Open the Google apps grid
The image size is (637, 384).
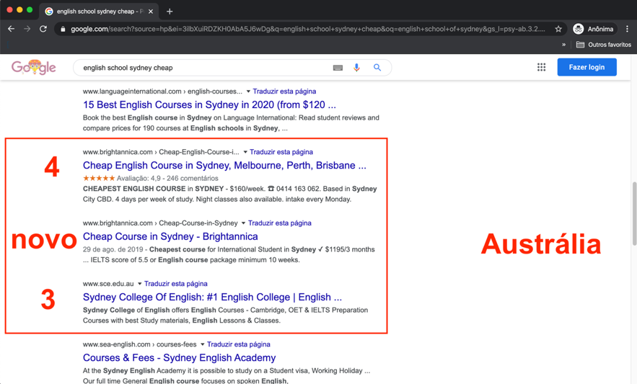pyautogui.click(x=541, y=67)
